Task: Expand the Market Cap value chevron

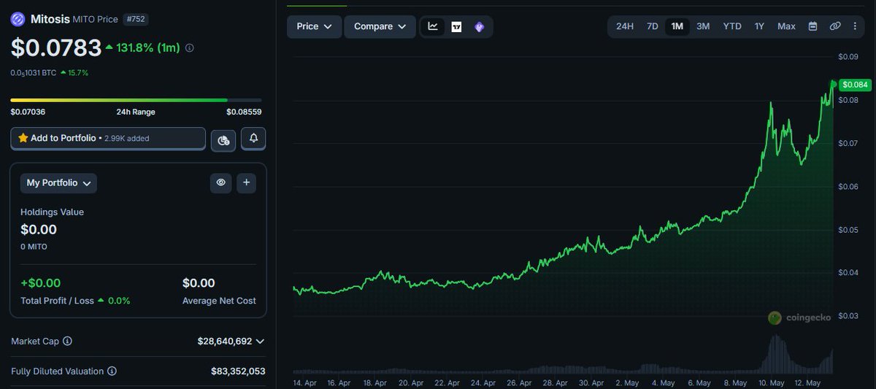Action: (x=260, y=341)
